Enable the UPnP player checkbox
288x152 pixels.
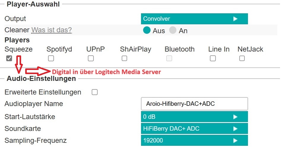[x=91, y=58]
